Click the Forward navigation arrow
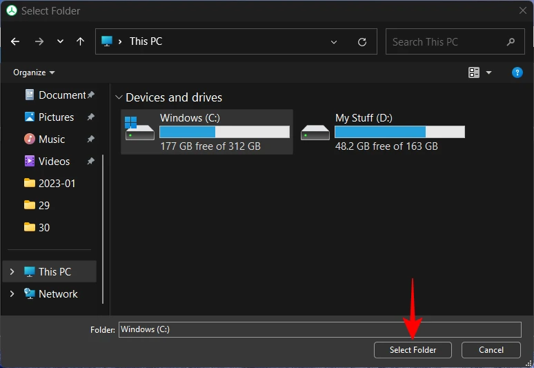 tap(39, 41)
